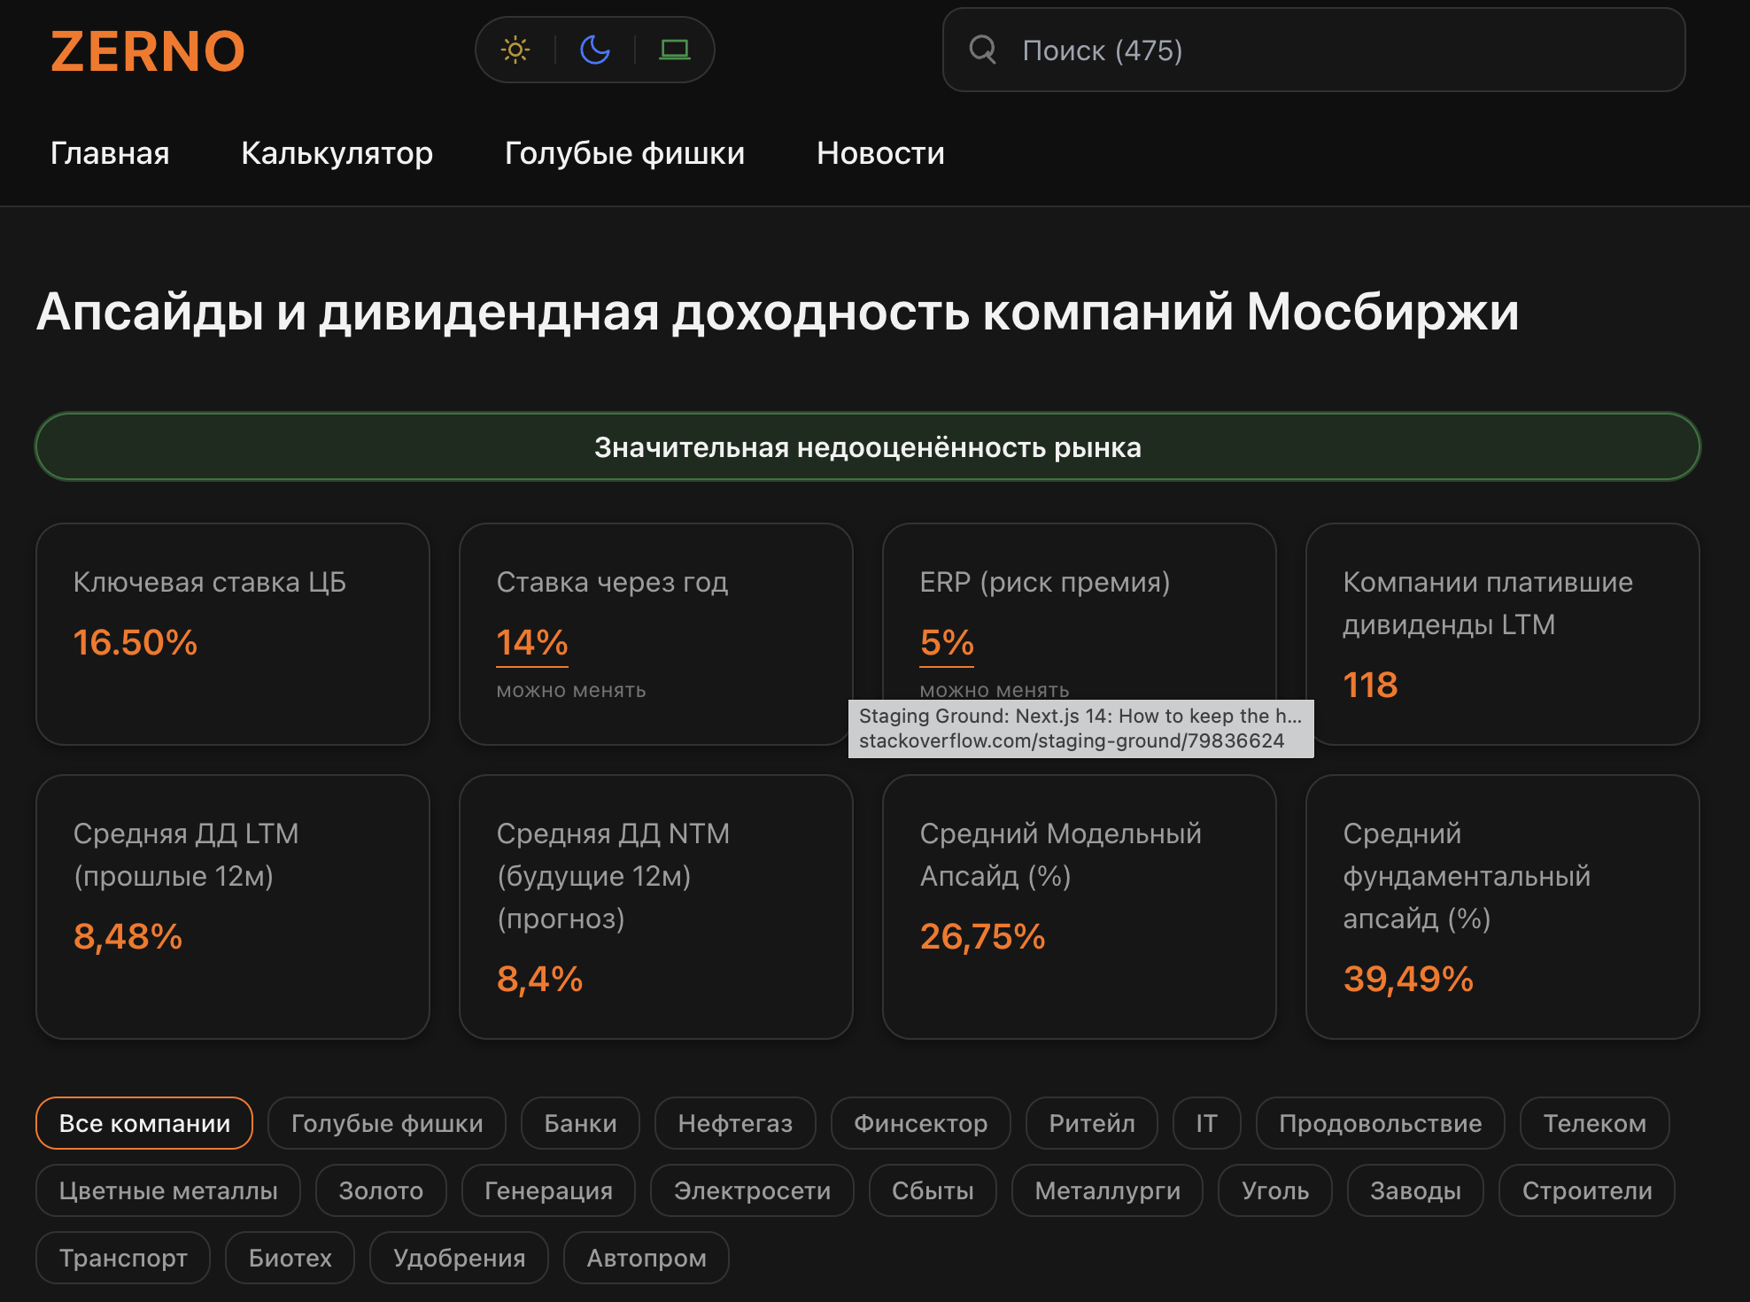1750x1302 pixels.
Task: Switch to light theme using the sun icon
Action: tap(515, 50)
